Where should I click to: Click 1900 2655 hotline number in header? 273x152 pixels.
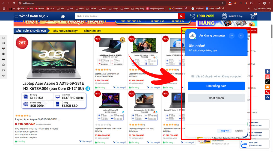(x=205, y=16)
